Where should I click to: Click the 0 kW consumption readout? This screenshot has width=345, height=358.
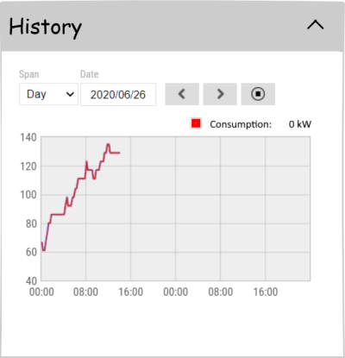[x=300, y=124]
